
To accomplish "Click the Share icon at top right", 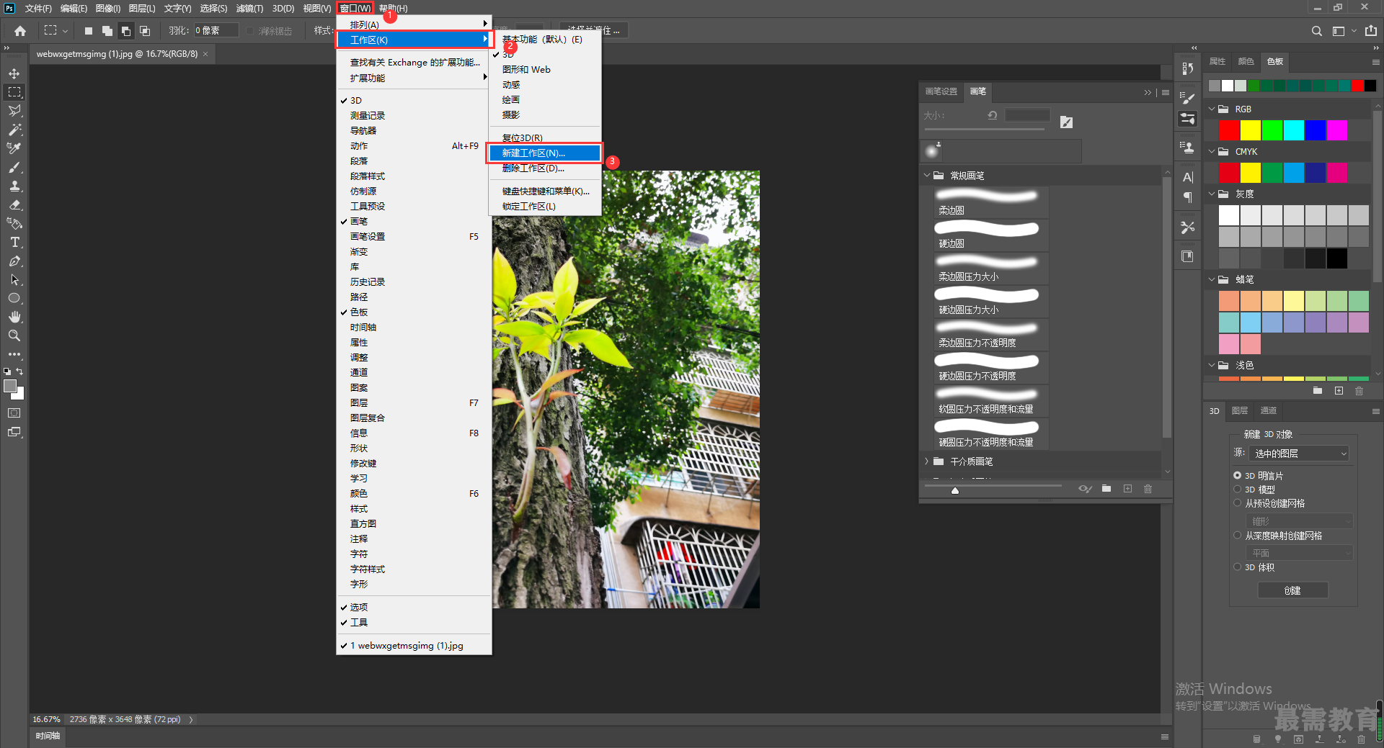I will (1370, 31).
